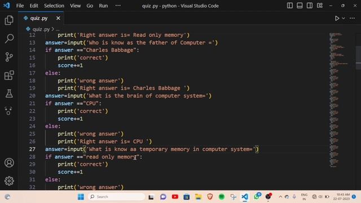Viewport: 361px width, 203px height.
Task: Toggle secondary side bar layout icon
Action: coord(310,6)
